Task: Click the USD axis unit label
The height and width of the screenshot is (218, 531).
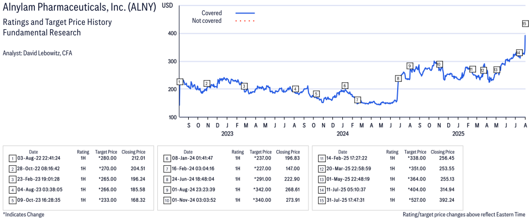Action: point(167,6)
